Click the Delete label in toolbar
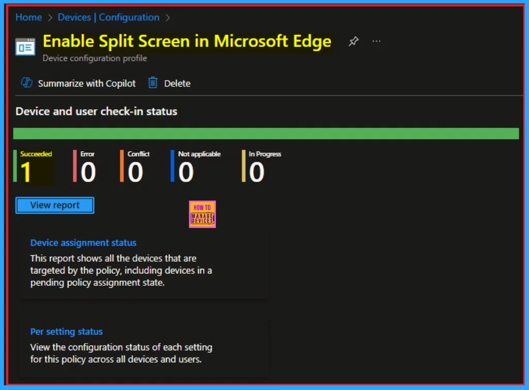This screenshot has width=529, height=390. click(x=177, y=83)
